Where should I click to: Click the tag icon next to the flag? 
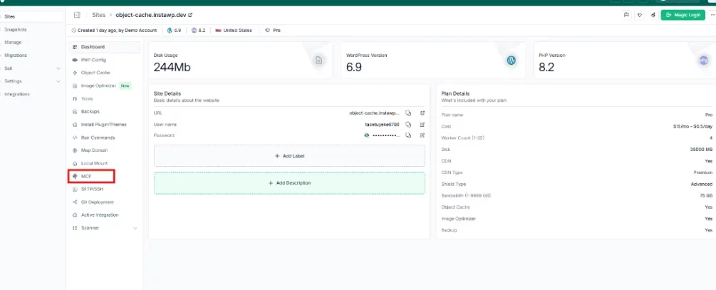click(x=640, y=15)
